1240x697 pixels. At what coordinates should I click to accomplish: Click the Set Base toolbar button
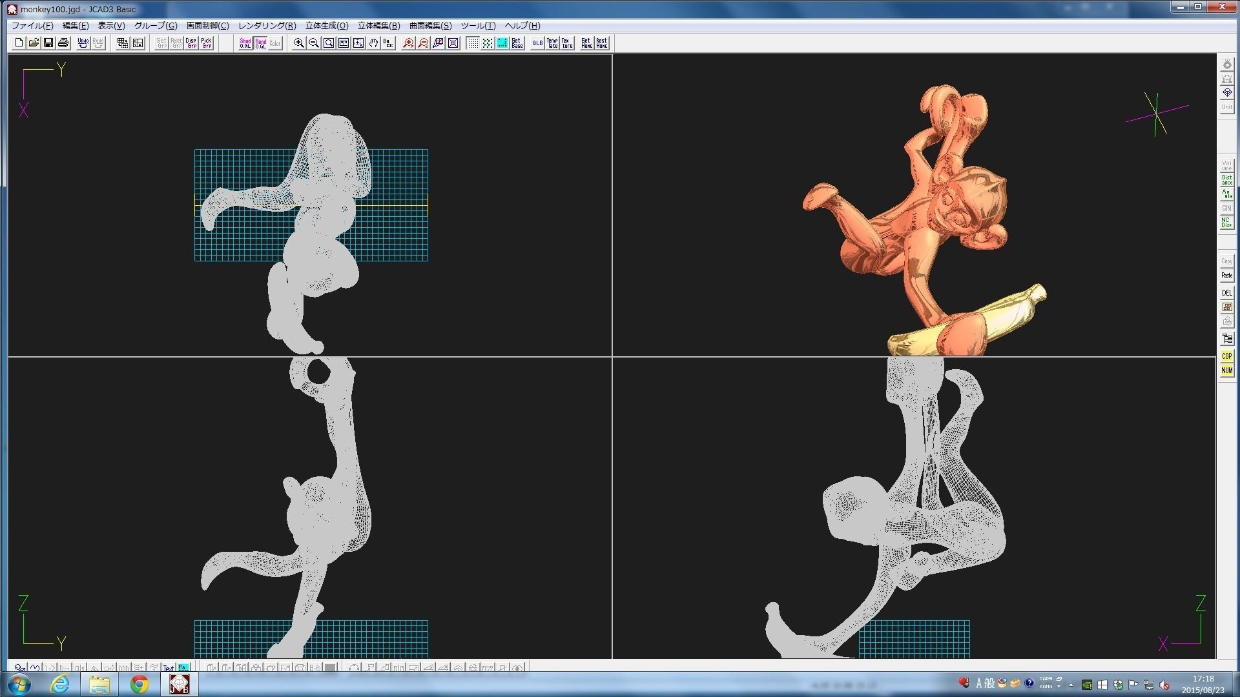point(517,43)
